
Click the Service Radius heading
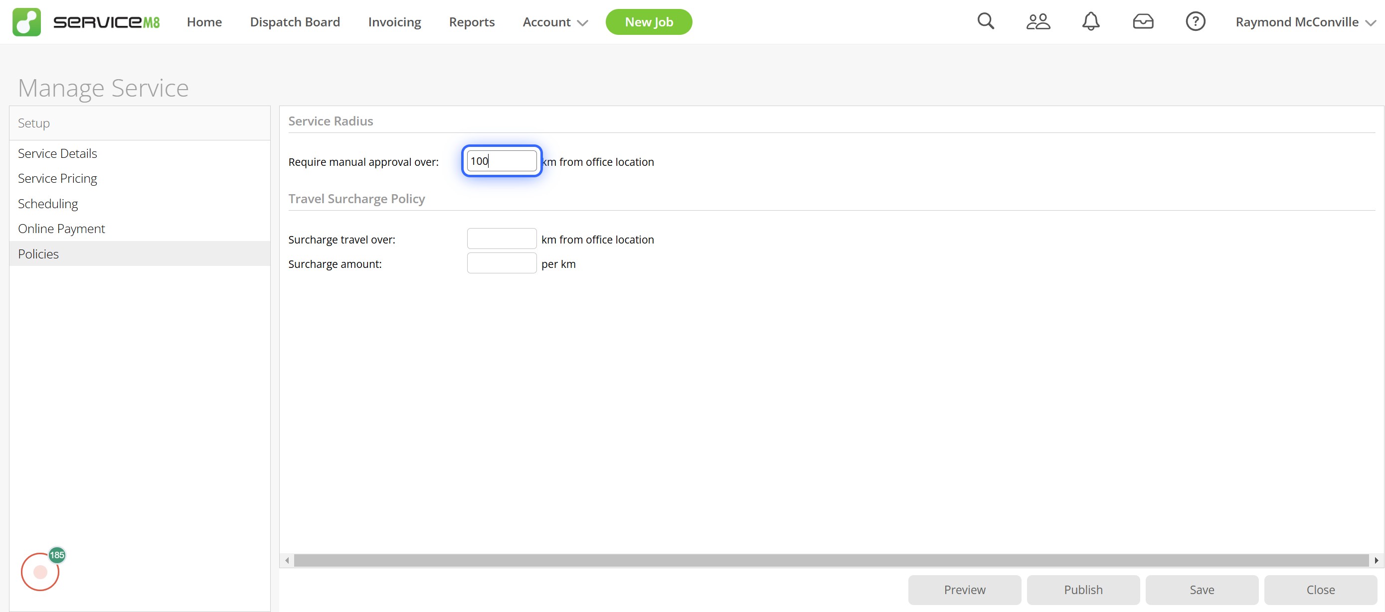coord(330,122)
